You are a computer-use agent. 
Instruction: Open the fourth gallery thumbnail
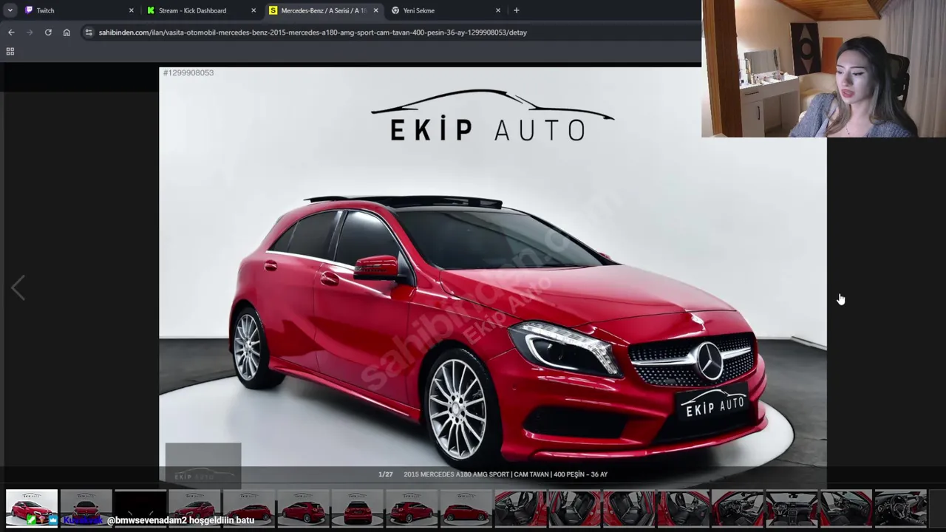pos(194,508)
